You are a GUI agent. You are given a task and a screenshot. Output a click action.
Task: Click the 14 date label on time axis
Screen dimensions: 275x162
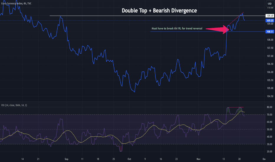tap(22, 159)
